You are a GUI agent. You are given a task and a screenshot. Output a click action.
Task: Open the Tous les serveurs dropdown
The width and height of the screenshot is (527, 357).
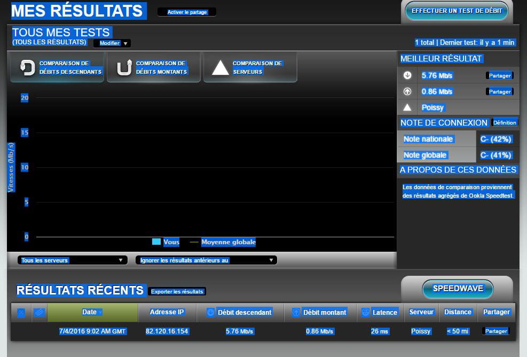(72, 260)
